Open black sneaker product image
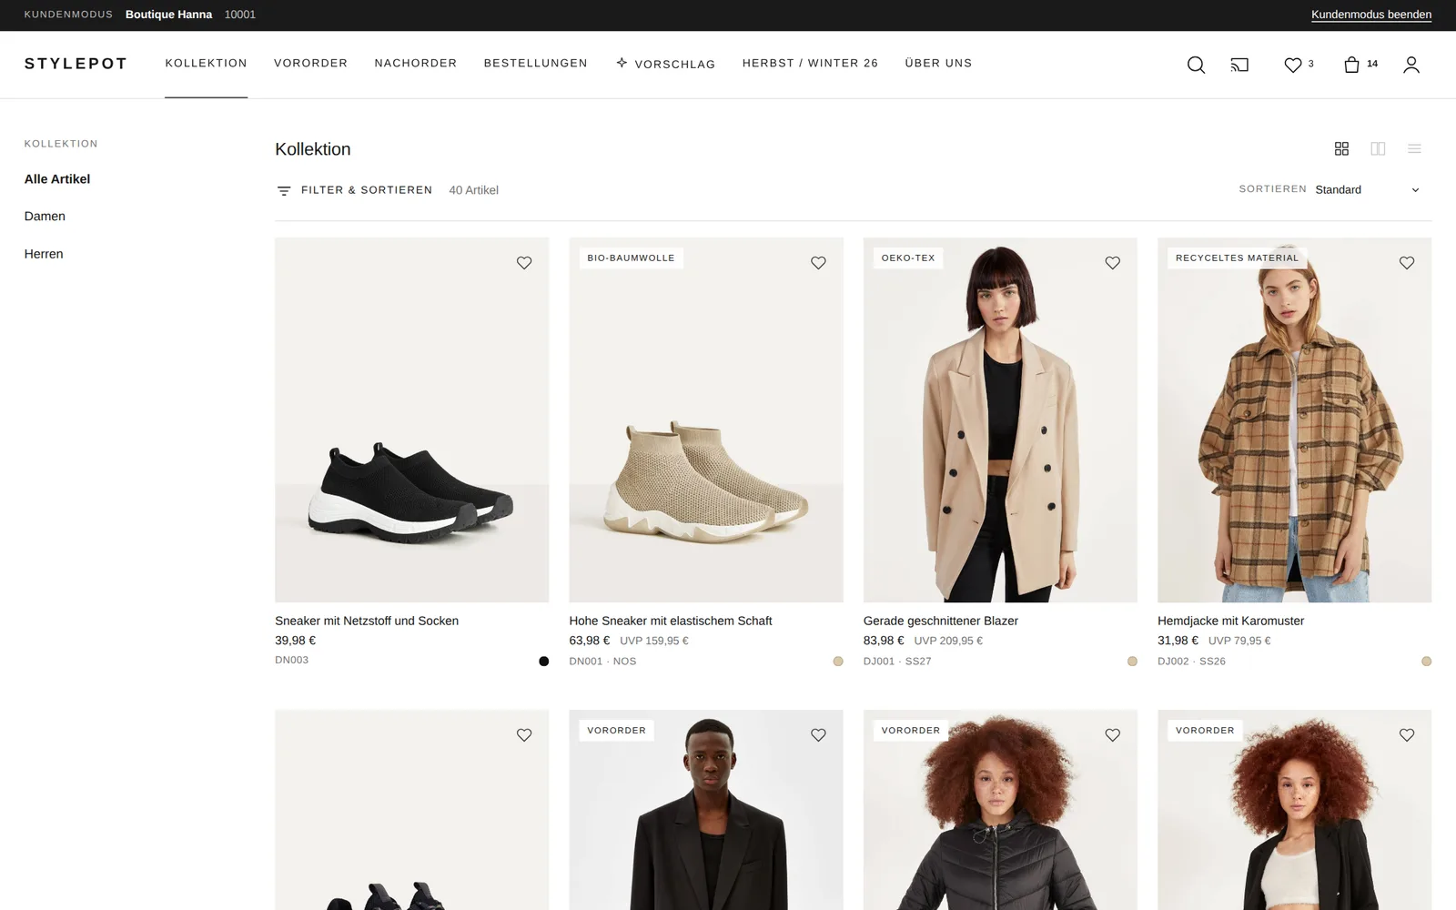 412,420
